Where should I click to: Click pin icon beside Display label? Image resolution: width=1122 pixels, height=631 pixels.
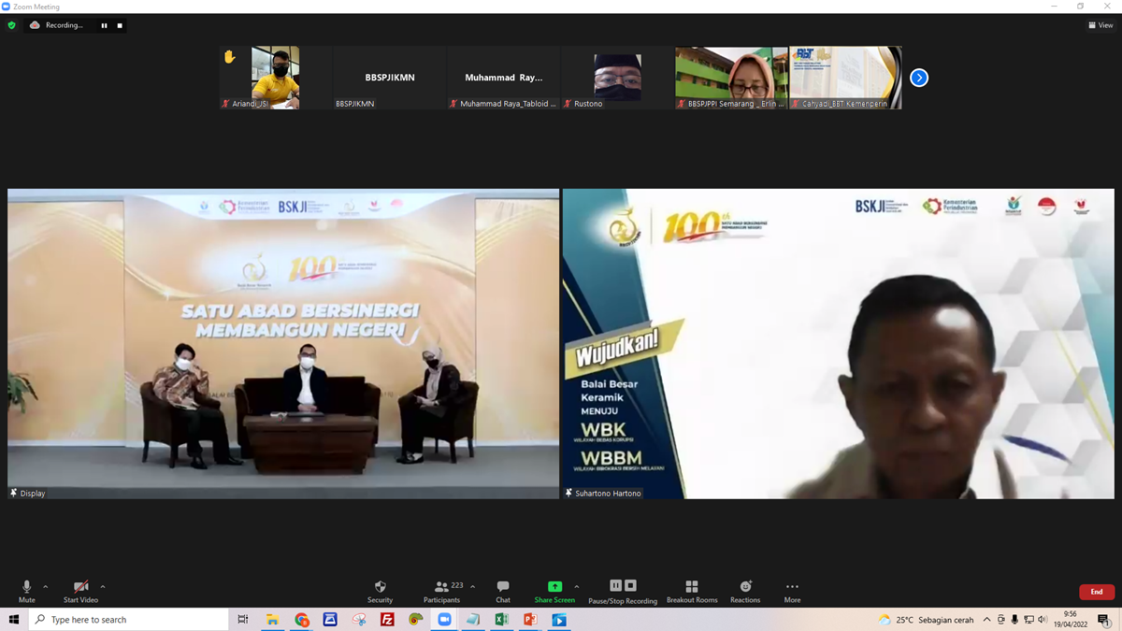(14, 493)
